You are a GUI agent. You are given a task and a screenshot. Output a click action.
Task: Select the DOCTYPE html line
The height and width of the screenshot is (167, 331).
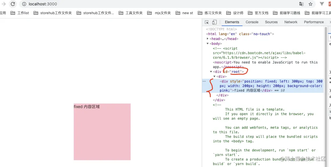(221, 29)
